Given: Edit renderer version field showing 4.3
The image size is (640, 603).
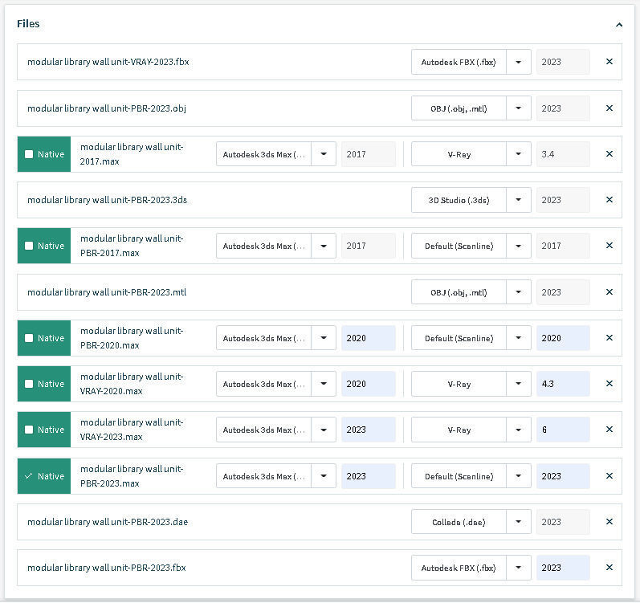Looking at the screenshot, I should coord(562,384).
